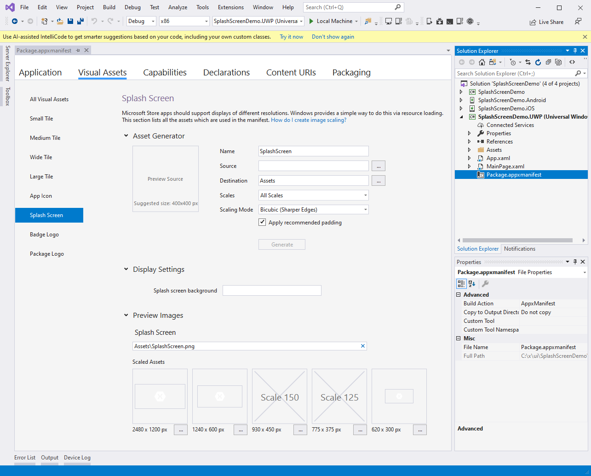Refresh the Solution Explorer tree
Image resolution: width=591 pixels, height=476 pixels.
538,62
